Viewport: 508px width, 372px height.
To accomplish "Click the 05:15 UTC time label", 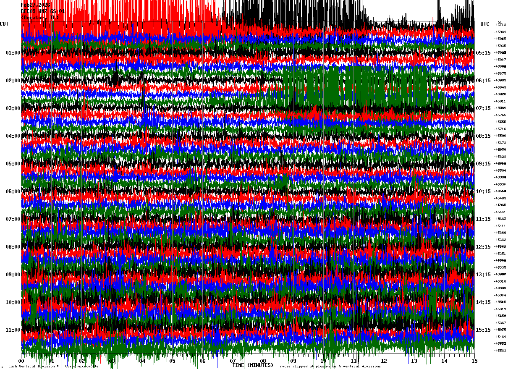I will click(483, 53).
